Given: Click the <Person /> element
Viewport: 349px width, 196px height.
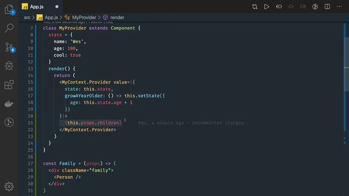Looking at the screenshot, I should pos(67,177).
